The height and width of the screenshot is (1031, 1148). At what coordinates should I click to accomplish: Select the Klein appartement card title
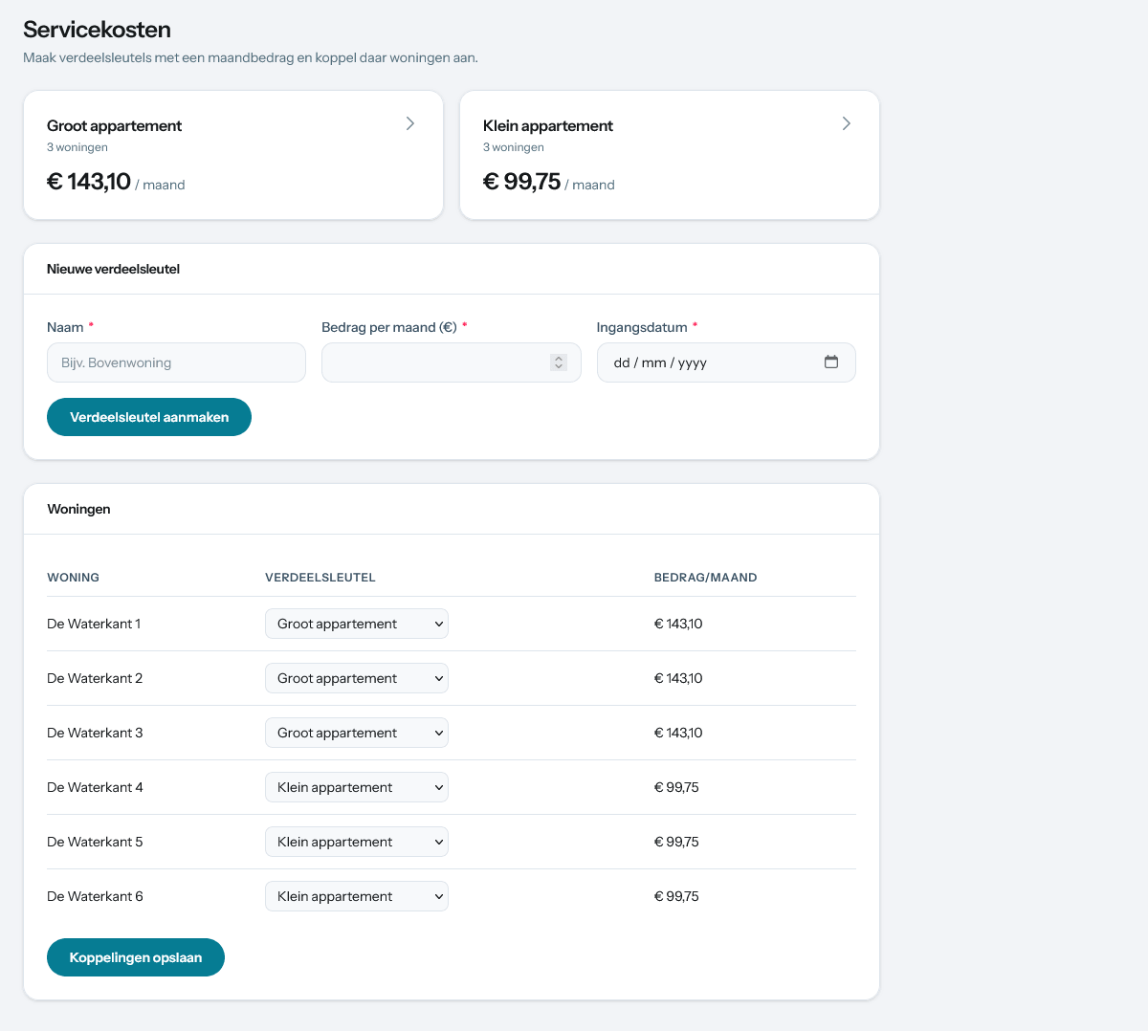(x=548, y=125)
